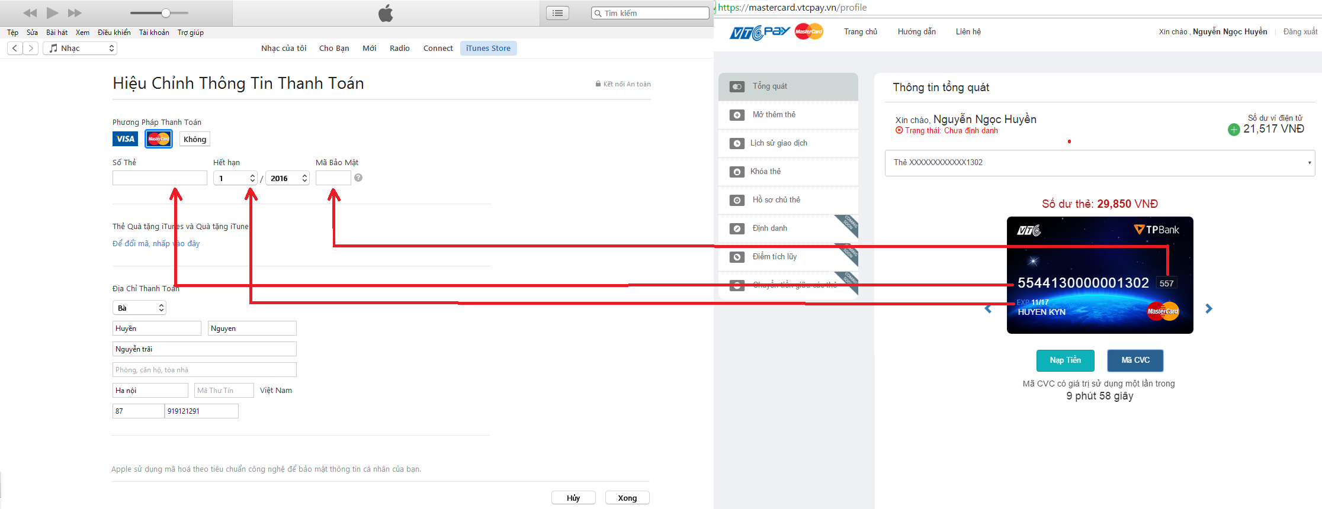Focus the Tìm kiếm search box
This screenshot has width=1322, height=509.
[650, 13]
